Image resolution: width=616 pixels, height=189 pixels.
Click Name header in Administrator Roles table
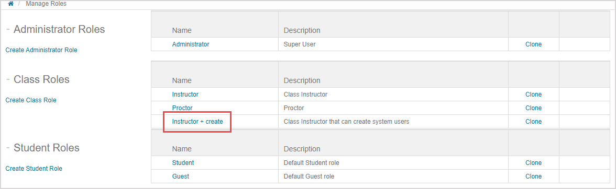pyautogui.click(x=181, y=30)
